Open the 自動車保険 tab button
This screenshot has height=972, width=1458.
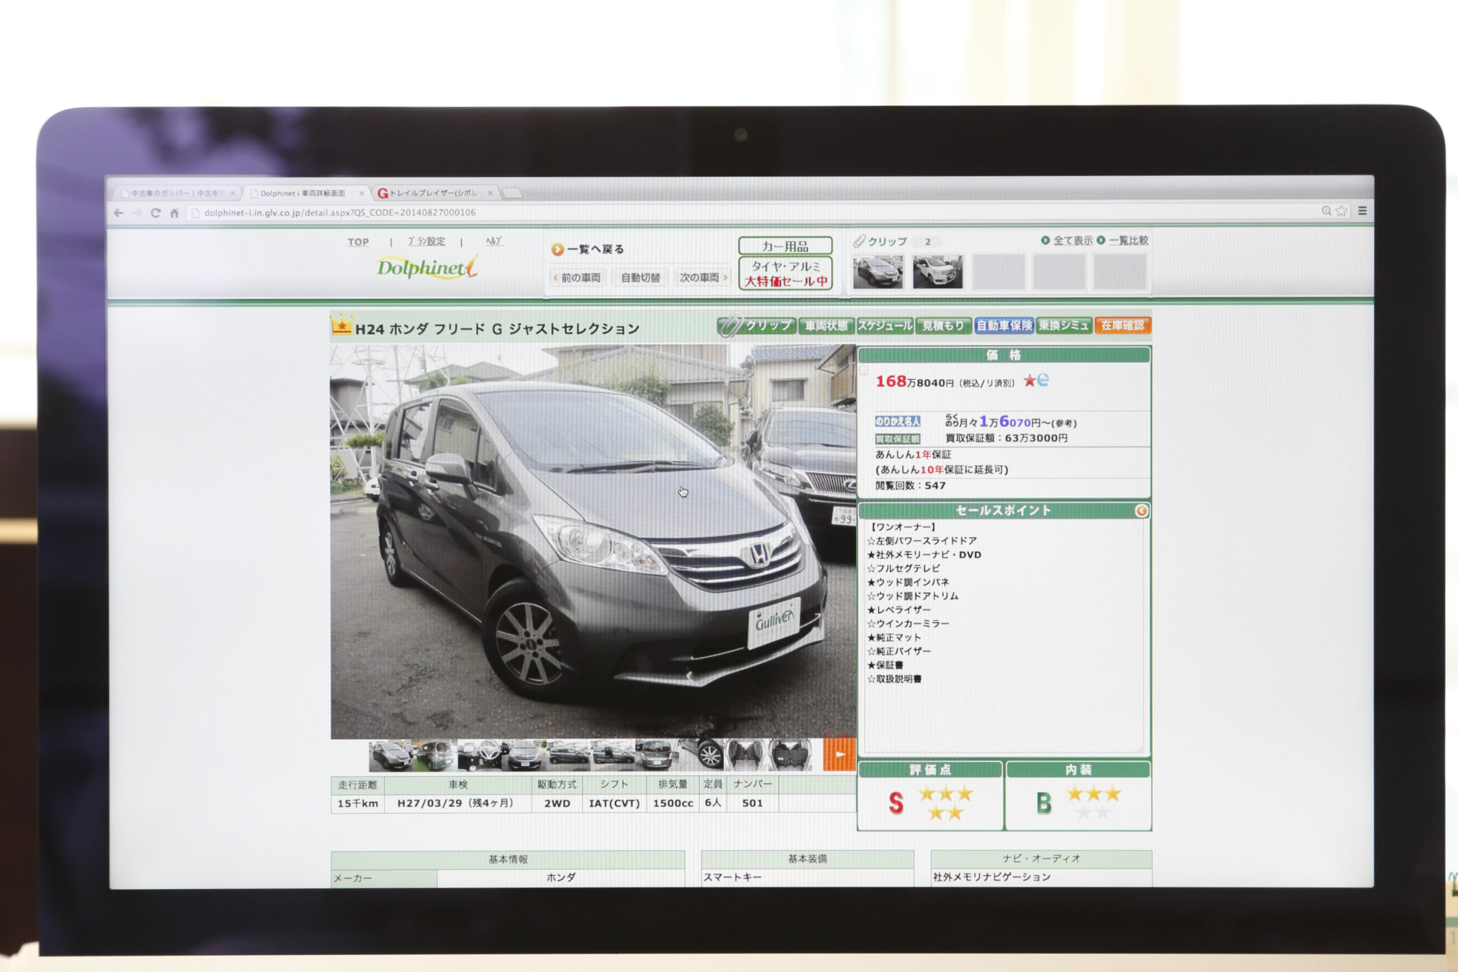(x=1004, y=326)
